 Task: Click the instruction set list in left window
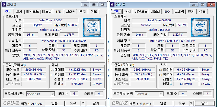coord(63,57)
